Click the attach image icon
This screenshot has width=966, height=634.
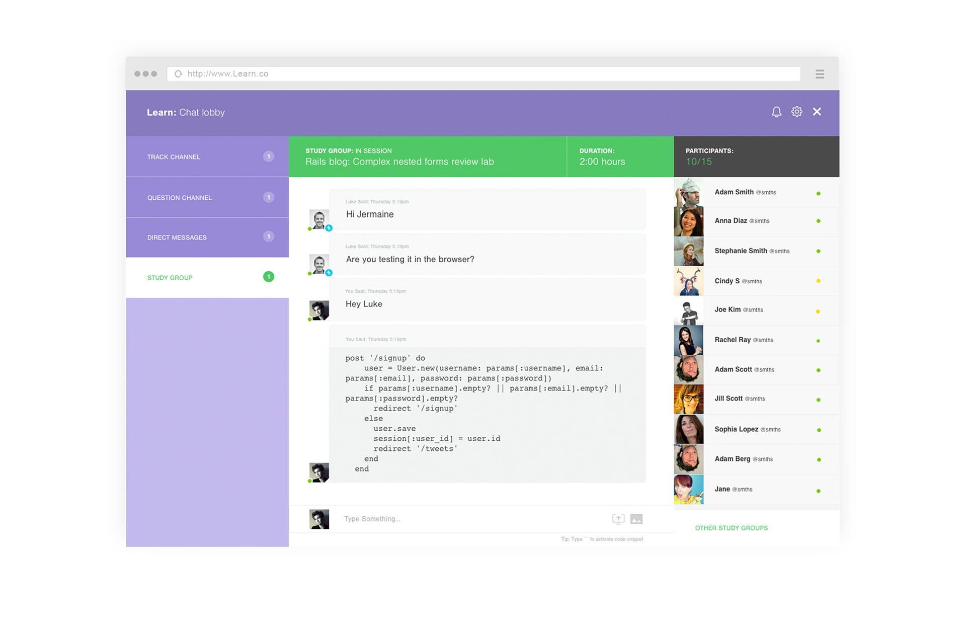(x=636, y=519)
